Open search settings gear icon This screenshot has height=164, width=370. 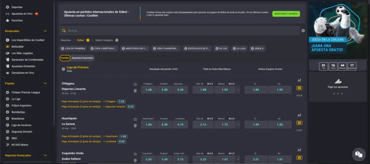[x=303, y=31]
